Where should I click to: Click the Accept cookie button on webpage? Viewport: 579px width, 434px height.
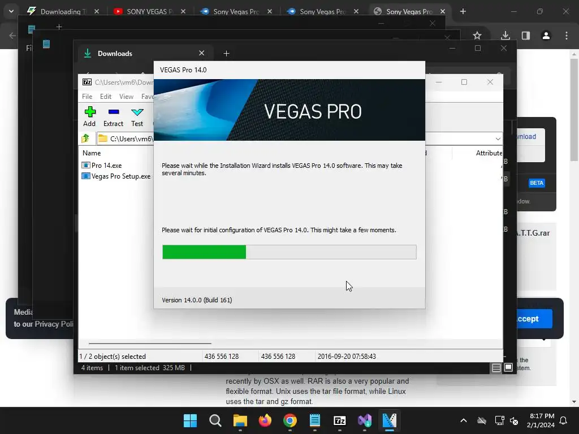(534, 319)
